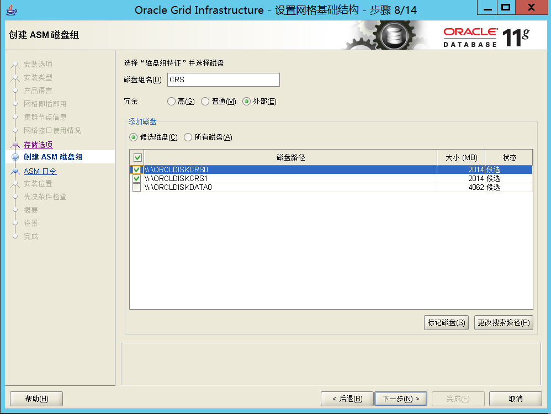Select the 创建 ASM 磁盘组 step

tap(53, 157)
